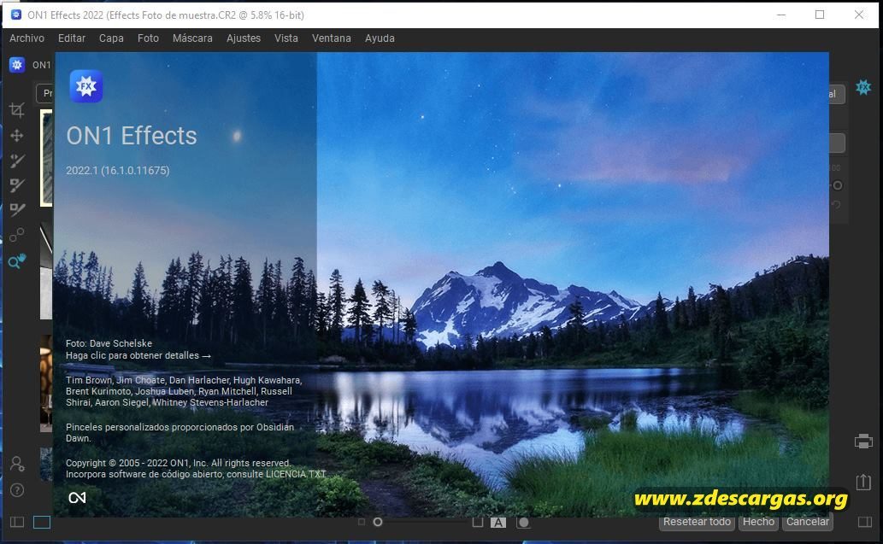The height and width of the screenshot is (544, 883).
Task: Click the Resetear todo button
Action: coord(697,522)
